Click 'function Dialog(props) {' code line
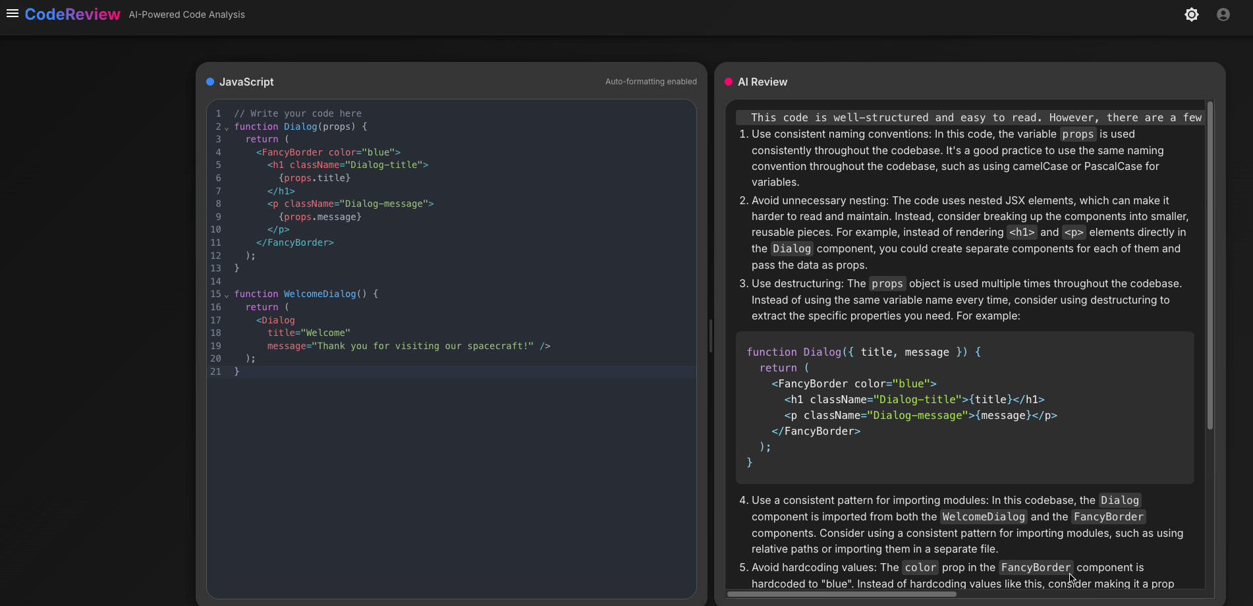1253x606 pixels. [x=301, y=126]
